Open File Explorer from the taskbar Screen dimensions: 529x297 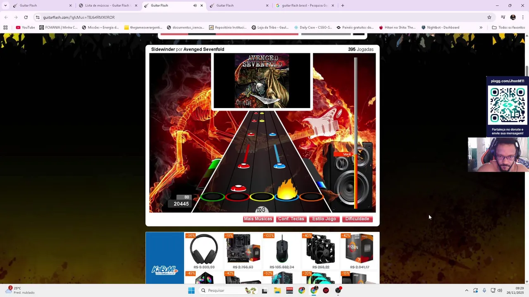tap(277, 290)
